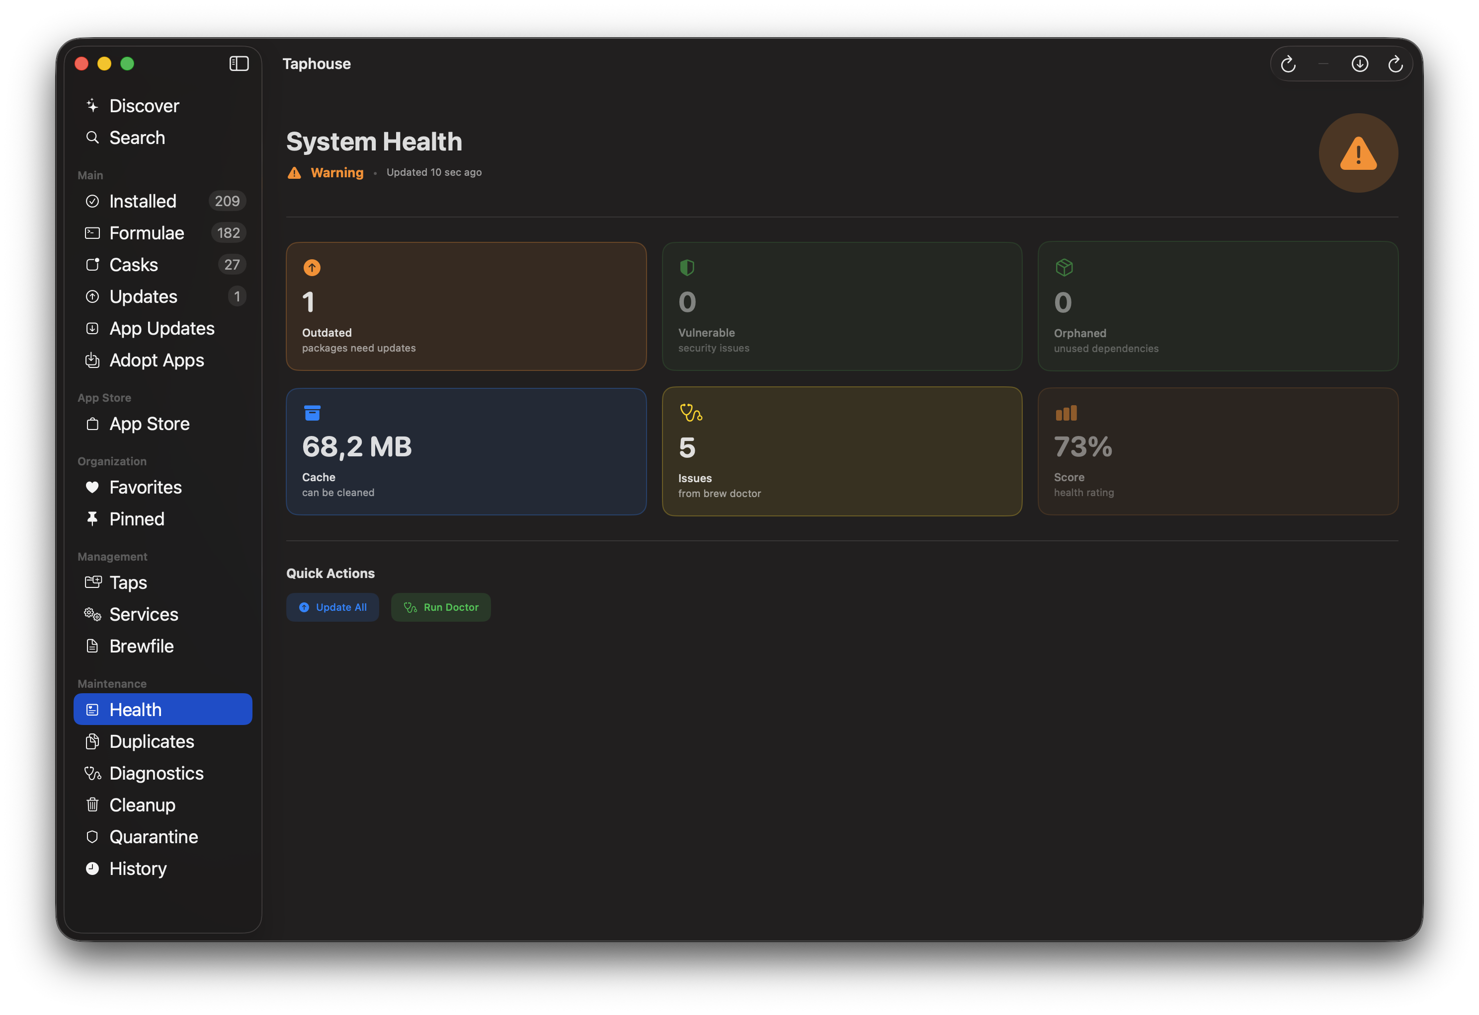Click the Cache card showing 68,2 MB
The image size is (1479, 1015).
pyautogui.click(x=466, y=451)
